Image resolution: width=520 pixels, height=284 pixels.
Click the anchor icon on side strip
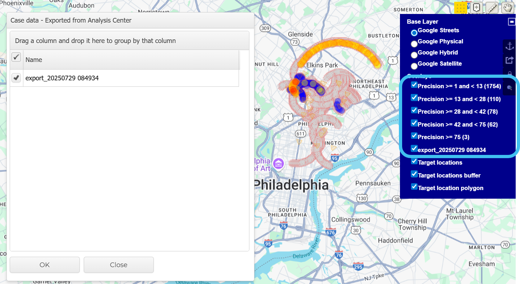(510, 46)
